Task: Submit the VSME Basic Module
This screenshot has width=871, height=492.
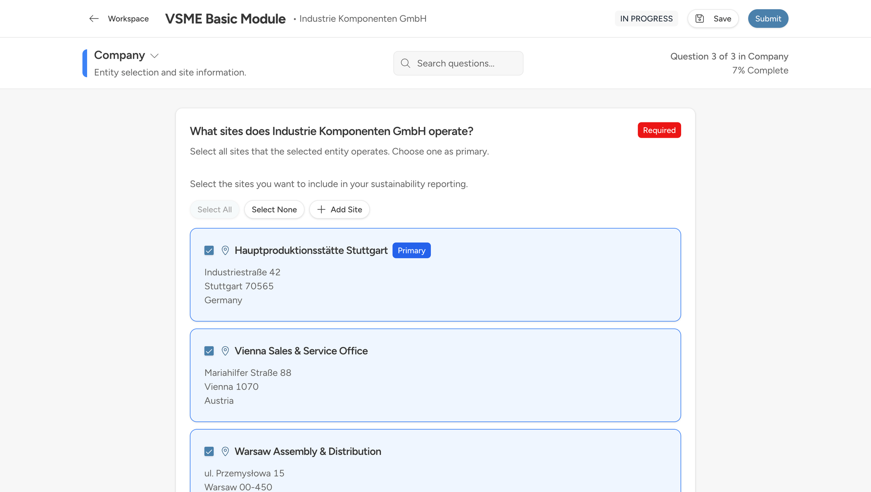Action: click(x=768, y=19)
